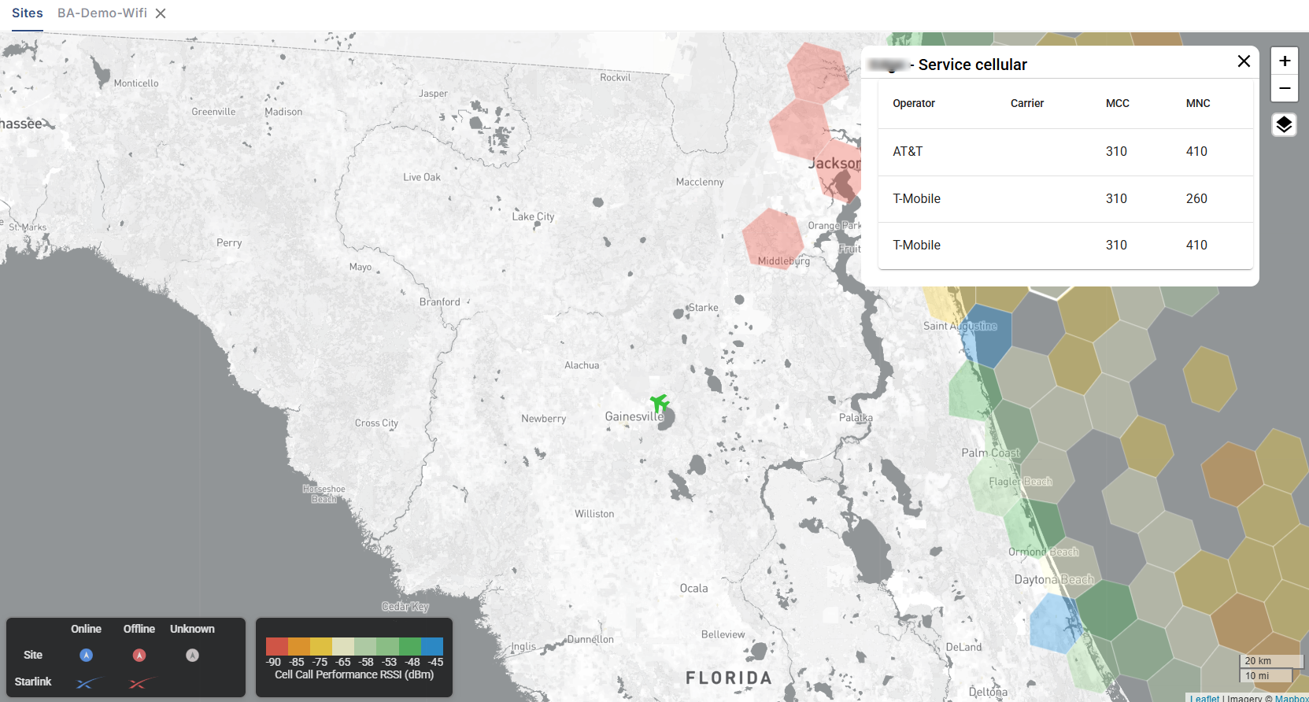Click the red -90 dBm legend swatch
The image size is (1309, 702).
pyautogui.click(x=276, y=646)
